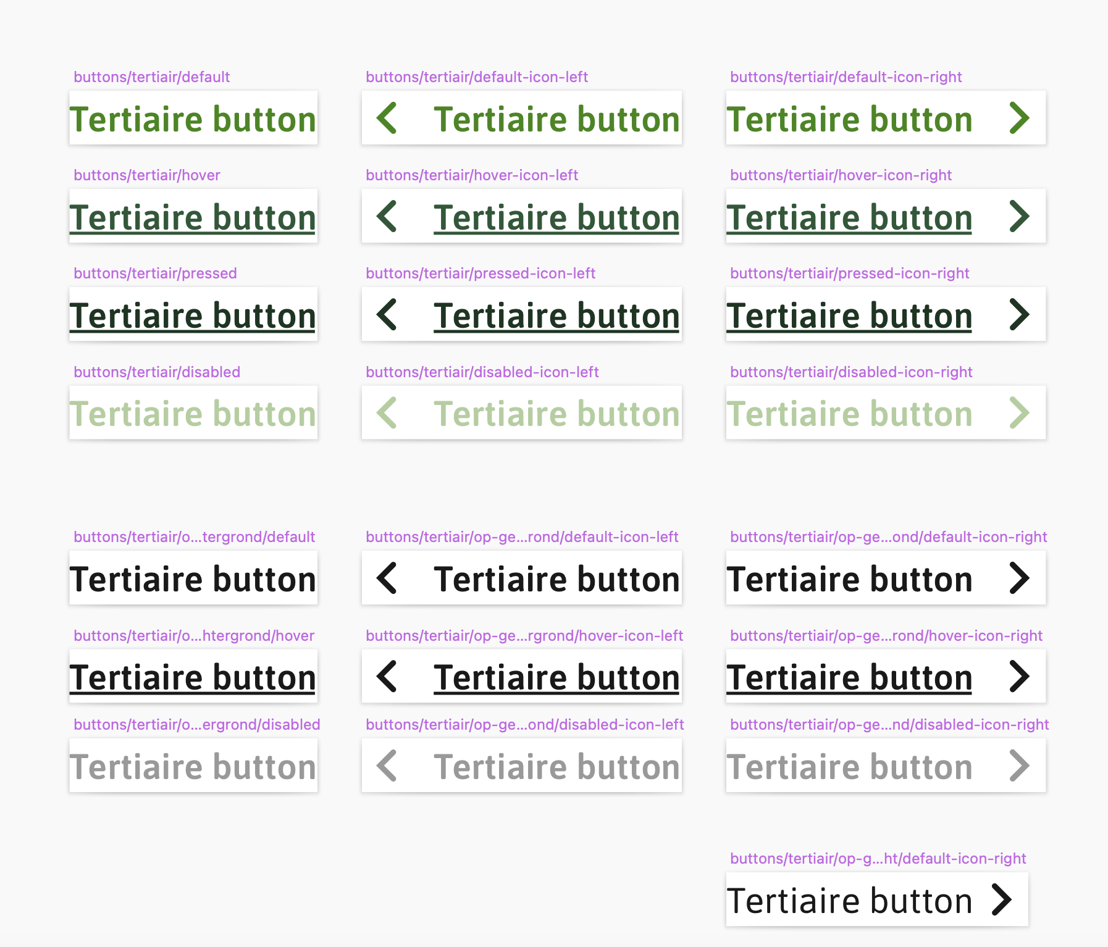
Task: Click the green Tertiaire button in default state
Action: (193, 119)
